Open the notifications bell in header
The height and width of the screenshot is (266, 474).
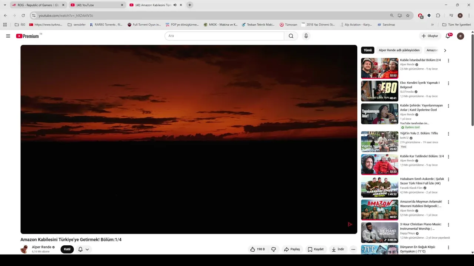click(x=448, y=36)
